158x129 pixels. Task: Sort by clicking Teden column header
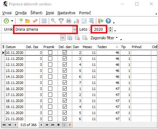point(108,47)
